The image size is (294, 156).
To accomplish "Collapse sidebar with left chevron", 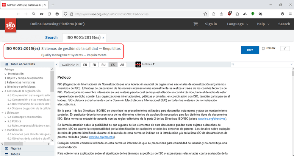I will point(57,65).
